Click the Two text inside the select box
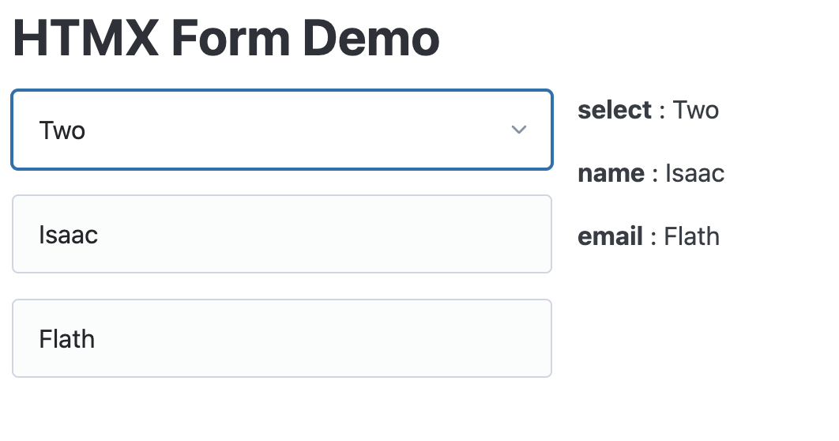The height and width of the screenshot is (441, 839). pos(62,130)
